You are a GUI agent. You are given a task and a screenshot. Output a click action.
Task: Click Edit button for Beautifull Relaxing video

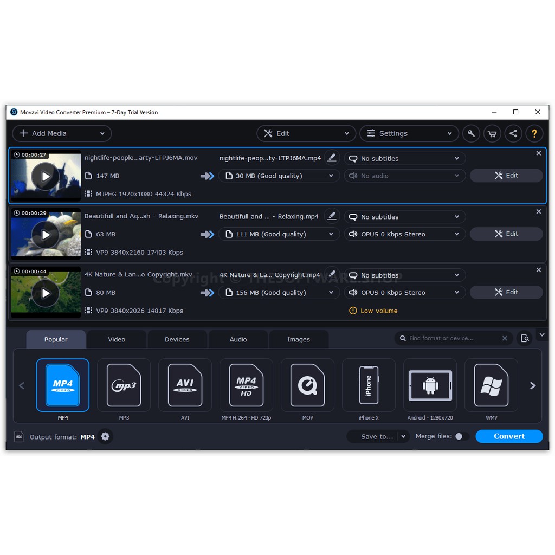pos(506,234)
